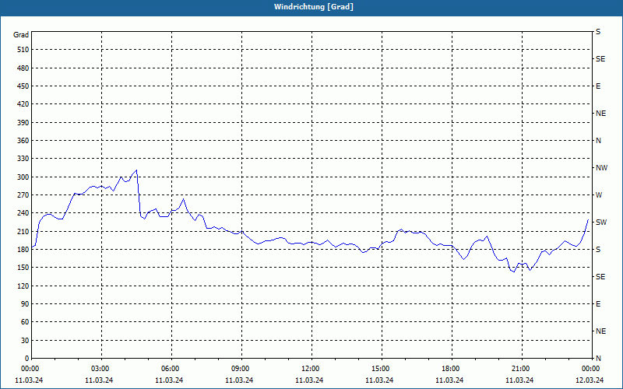Screen dimensions: 623x389
Task: Click the 270 degree axis label
Action: (23, 195)
